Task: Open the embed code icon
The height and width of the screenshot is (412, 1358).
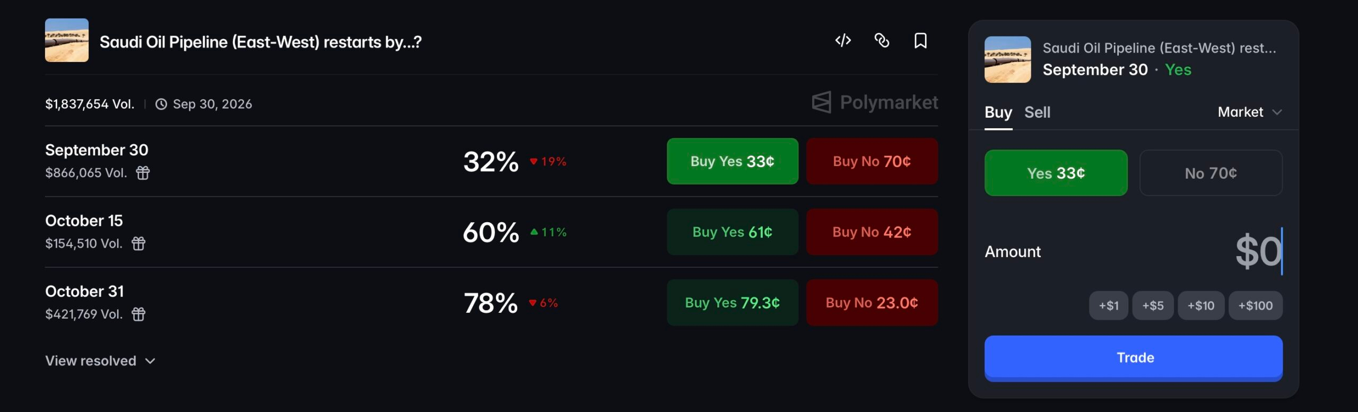Action: click(843, 40)
